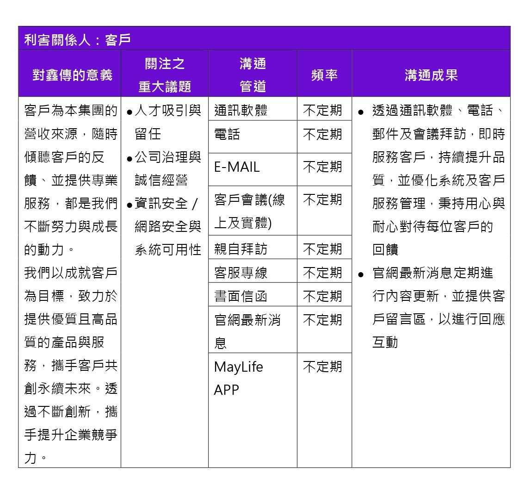530x492 pixels.
Task: Click the 關注之重大議題 column header
Action: pos(164,74)
